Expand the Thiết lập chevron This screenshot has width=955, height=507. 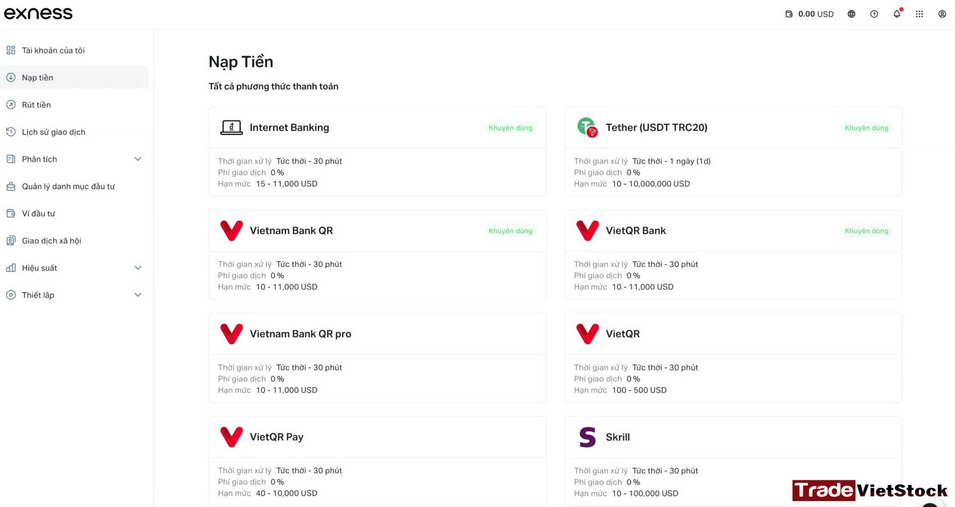click(x=138, y=295)
